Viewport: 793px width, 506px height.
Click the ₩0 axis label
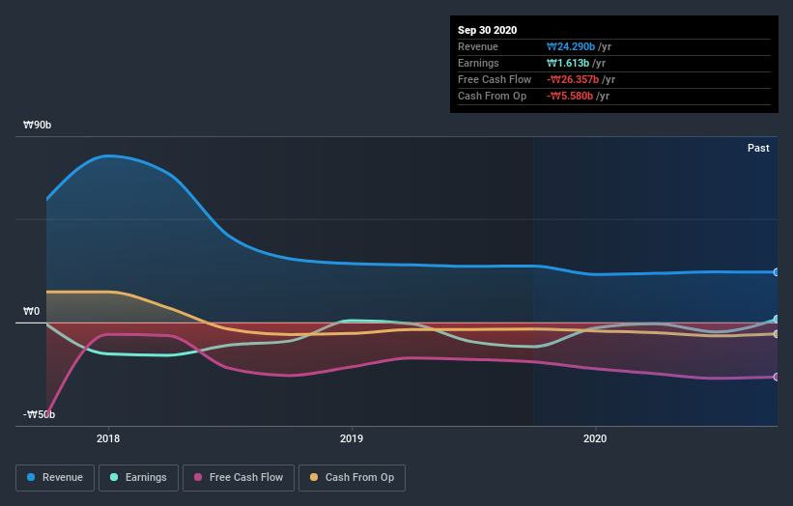(x=31, y=311)
